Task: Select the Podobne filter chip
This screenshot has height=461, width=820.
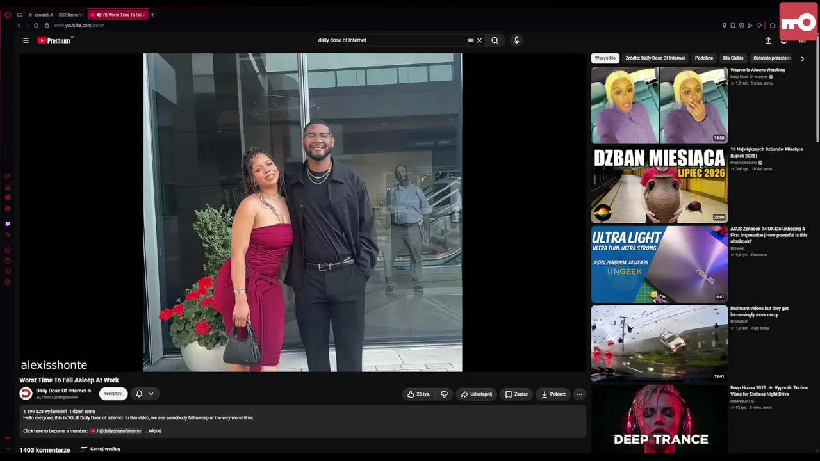Action: pyautogui.click(x=704, y=58)
